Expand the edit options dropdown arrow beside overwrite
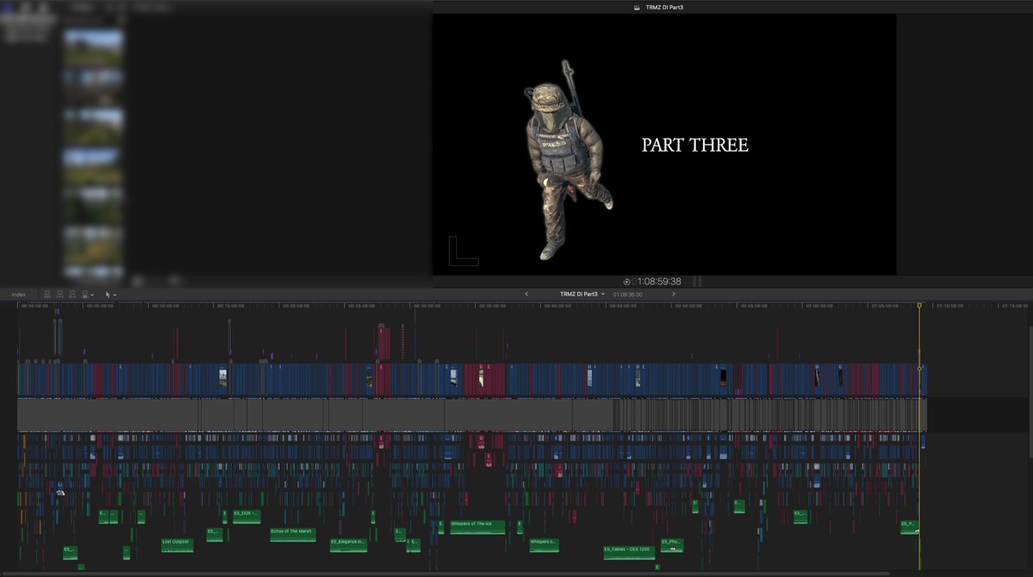Image resolution: width=1033 pixels, height=577 pixels. [92, 295]
